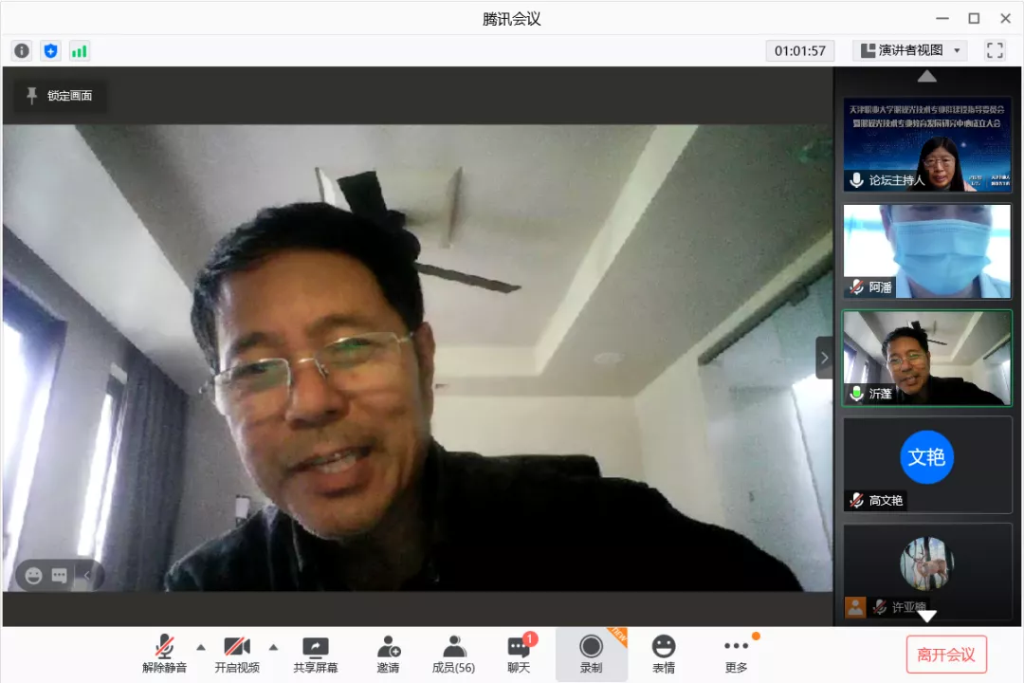
Task: Click Share Screen (共享屏幕)
Action: 315,654
